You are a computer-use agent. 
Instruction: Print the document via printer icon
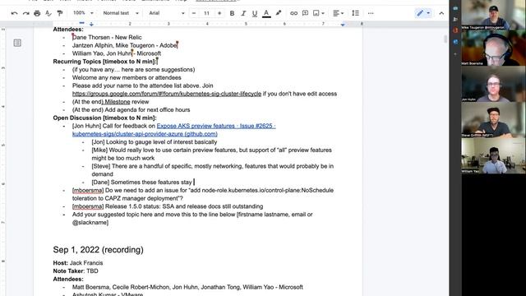37,13
